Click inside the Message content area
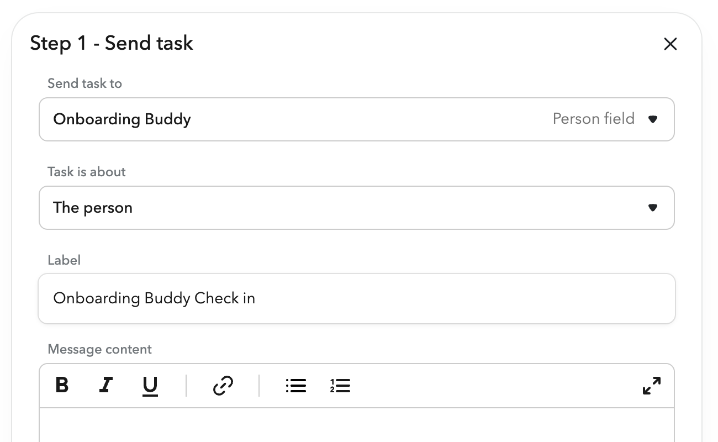 (357, 425)
